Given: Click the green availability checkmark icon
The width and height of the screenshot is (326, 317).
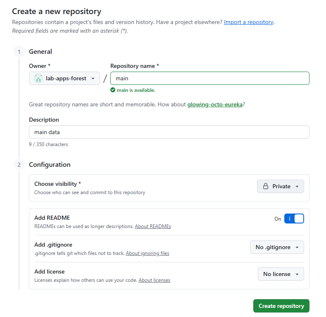Looking at the screenshot, I should (x=113, y=90).
